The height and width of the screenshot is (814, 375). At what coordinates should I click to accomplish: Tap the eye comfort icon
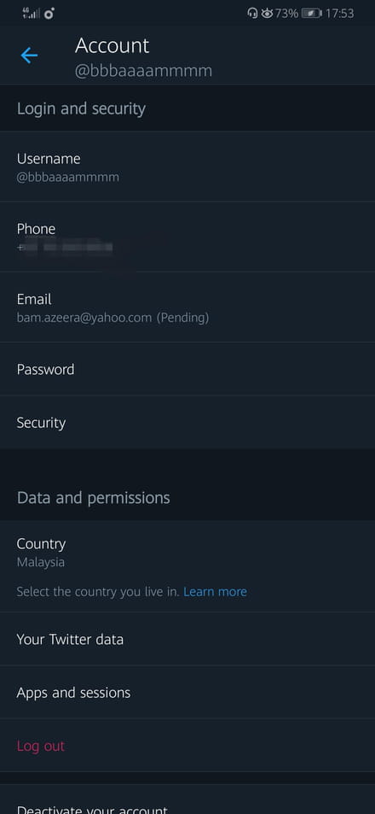click(x=267, y=14)
